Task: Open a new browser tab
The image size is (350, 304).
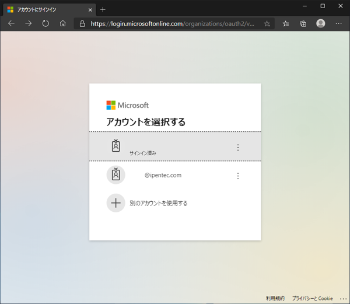Action: [103, 9]
